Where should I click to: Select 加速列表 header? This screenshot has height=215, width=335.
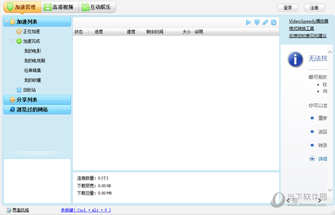pos(37,22)
